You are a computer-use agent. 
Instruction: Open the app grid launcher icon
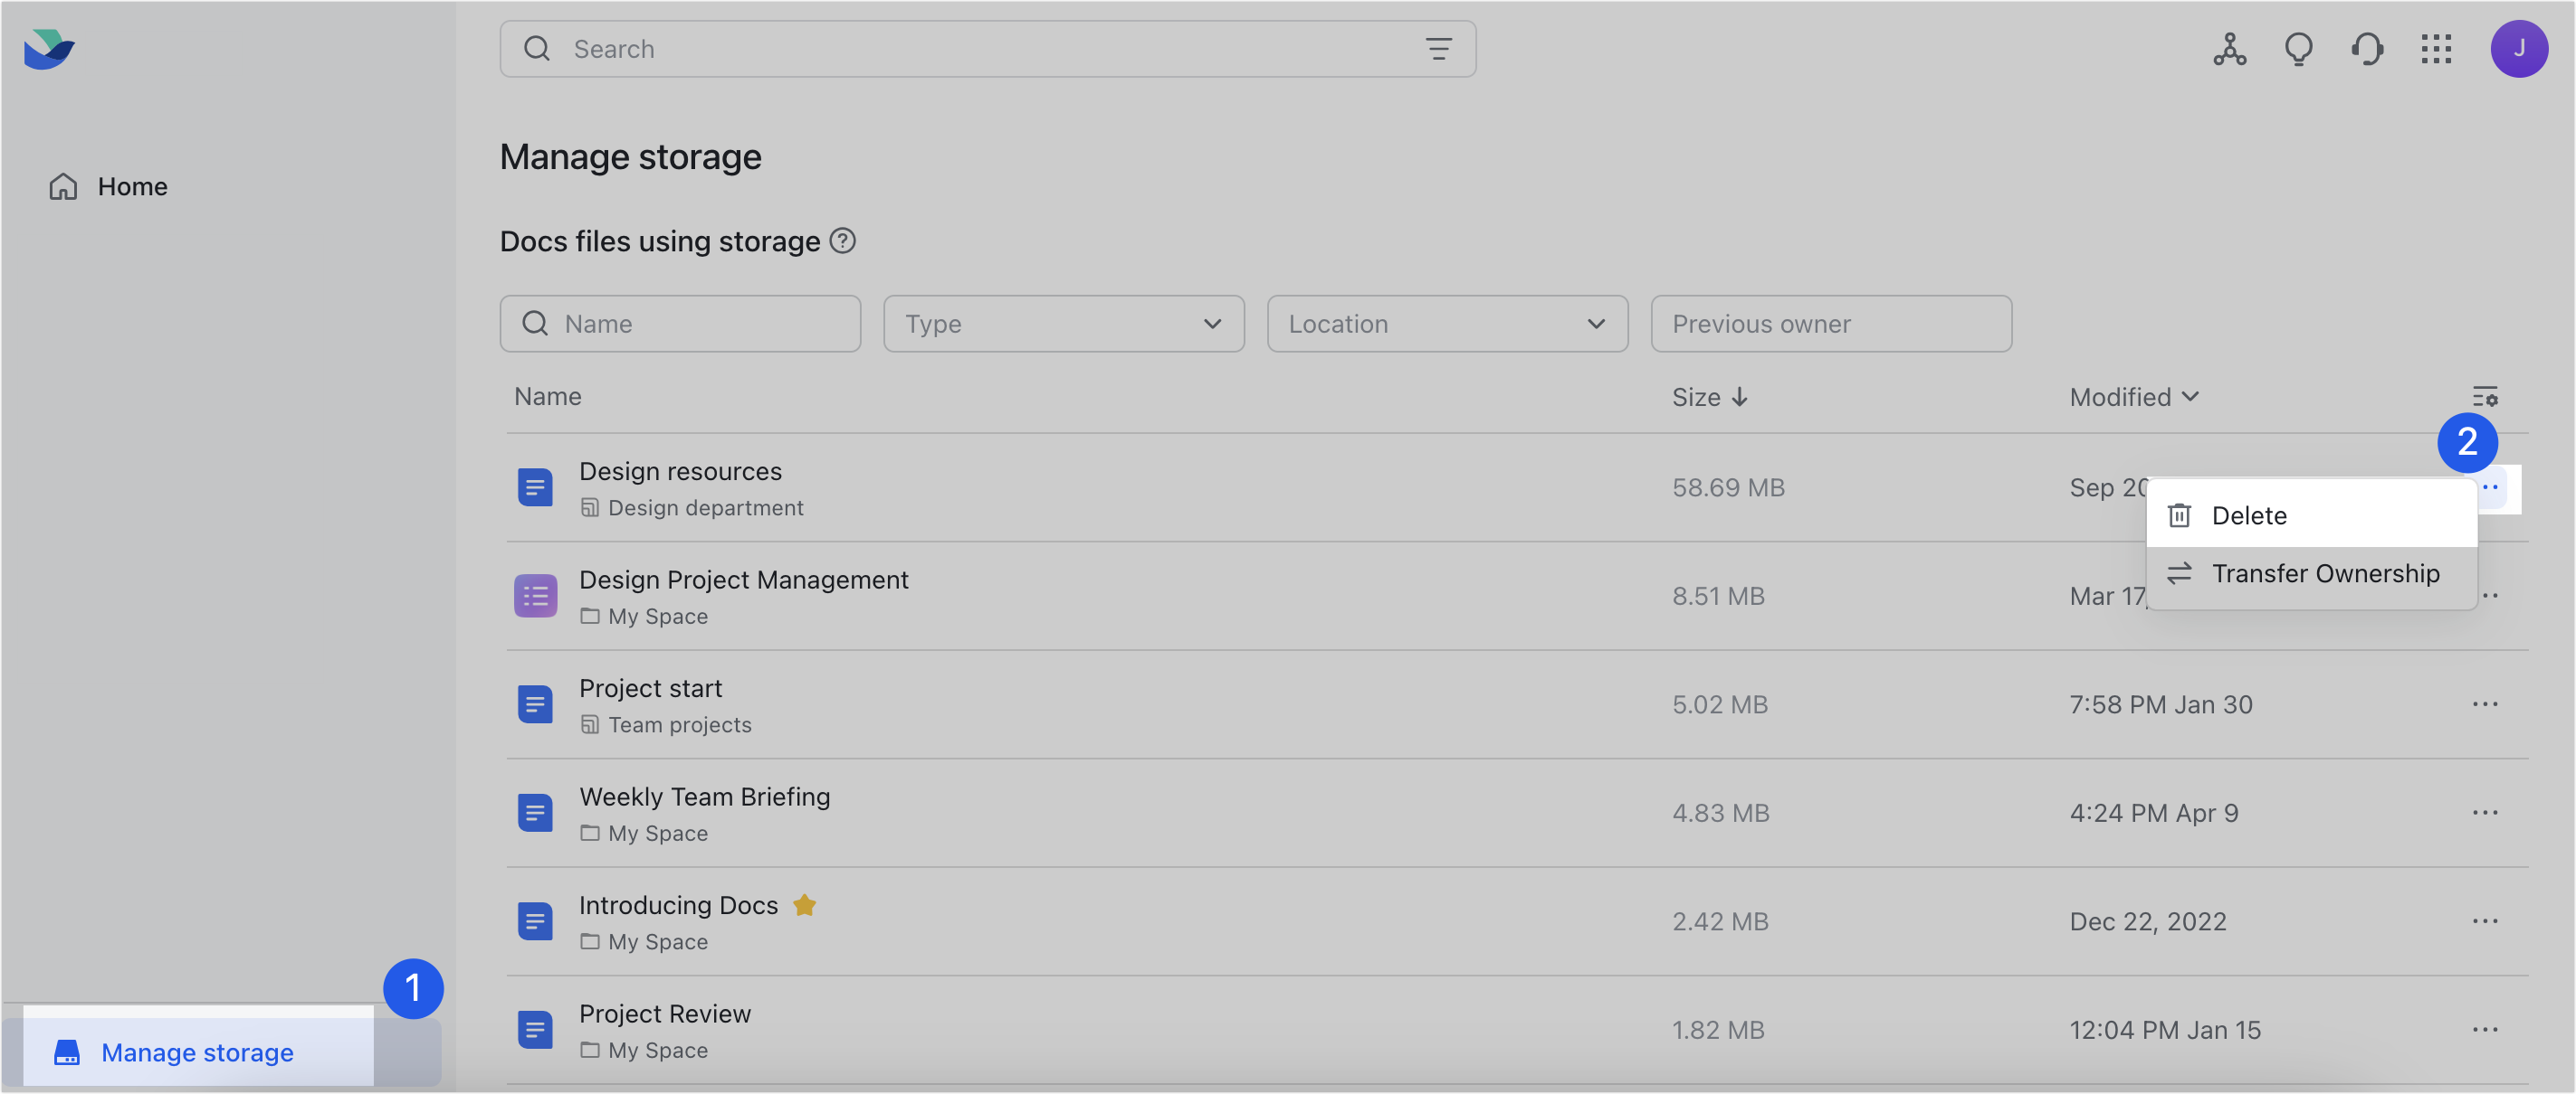click(x=2437, y=48)
